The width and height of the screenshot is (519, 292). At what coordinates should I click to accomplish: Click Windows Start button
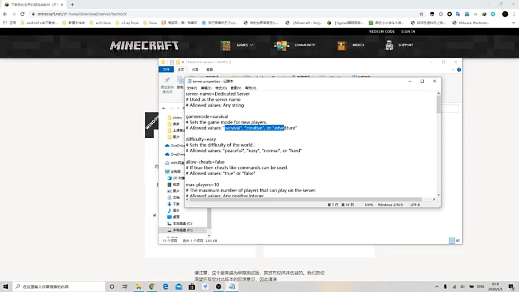(6, 287)
